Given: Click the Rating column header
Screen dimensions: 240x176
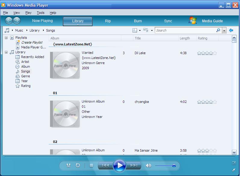Looking at the screenshot, I should coord(207,38).
